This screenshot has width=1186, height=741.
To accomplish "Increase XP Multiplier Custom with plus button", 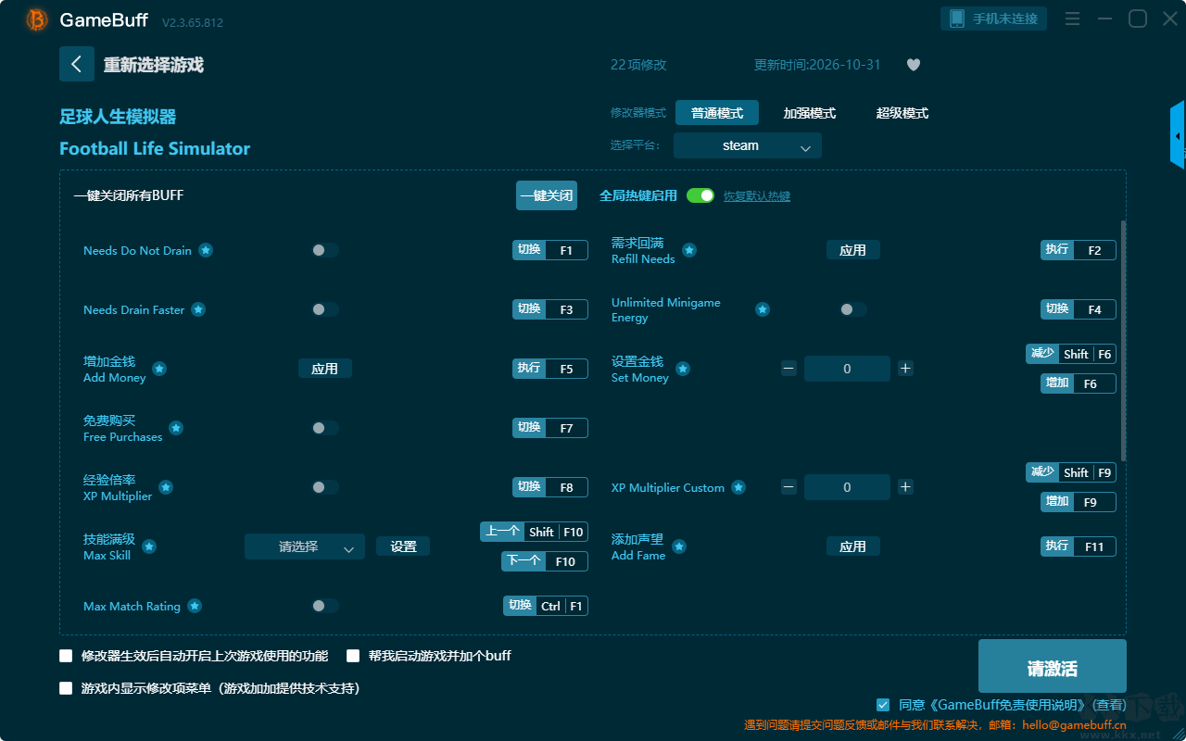I will click(x=906, y=487).
